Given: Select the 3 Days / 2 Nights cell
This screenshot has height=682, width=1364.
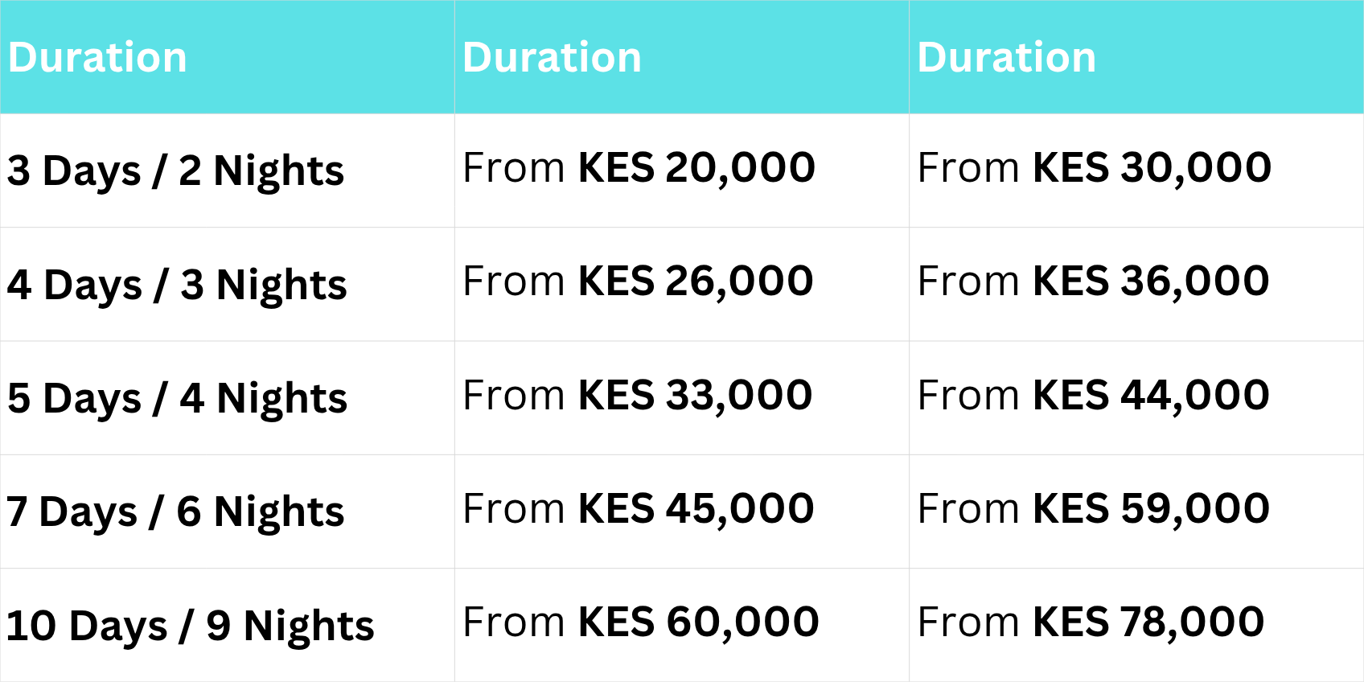Looking at the screenshot, I should 175,170.
